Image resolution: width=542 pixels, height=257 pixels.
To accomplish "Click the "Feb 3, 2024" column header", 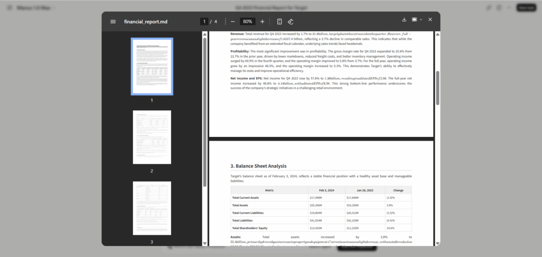I will [x=326, y=190].
